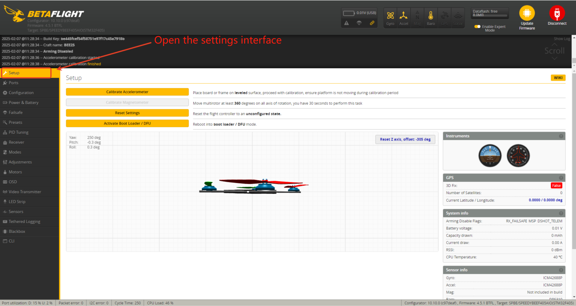Click the Betaflight bee logo
The image size is (576, 306).
pyautogui.click(x=15, y=14)
